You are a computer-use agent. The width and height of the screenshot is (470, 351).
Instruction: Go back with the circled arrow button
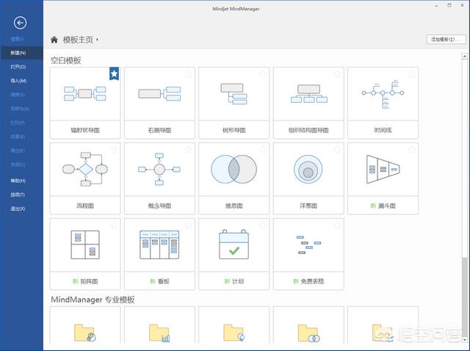click(x=20, y=23)
